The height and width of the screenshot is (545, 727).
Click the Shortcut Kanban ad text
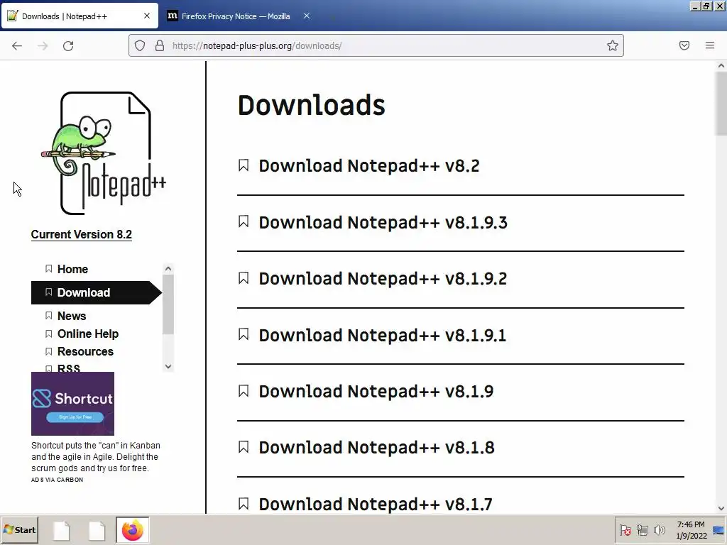pos(96,457)
